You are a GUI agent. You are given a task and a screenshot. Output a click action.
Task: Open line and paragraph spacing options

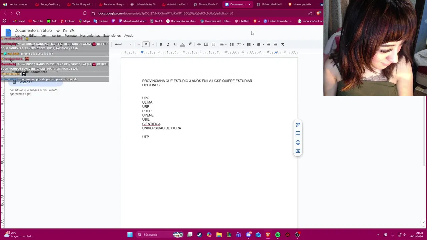(x=232, y=44)
